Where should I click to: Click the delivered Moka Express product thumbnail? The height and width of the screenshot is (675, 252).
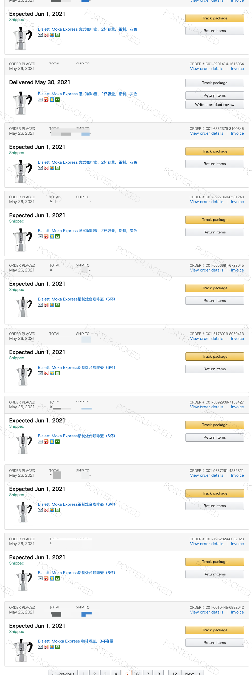point(23,103)
